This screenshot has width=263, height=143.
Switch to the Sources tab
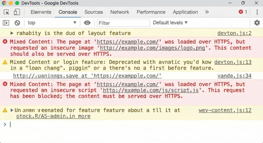tap(93, 12)
